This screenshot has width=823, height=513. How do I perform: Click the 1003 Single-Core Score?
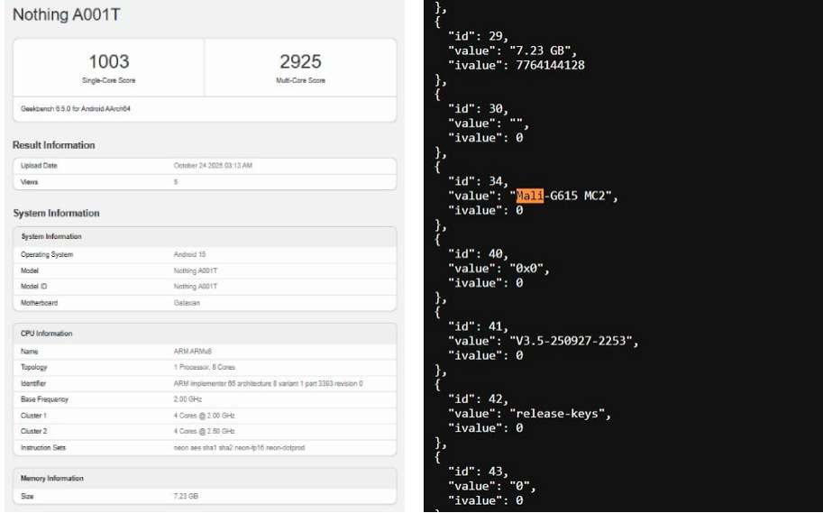pos(106,63)
